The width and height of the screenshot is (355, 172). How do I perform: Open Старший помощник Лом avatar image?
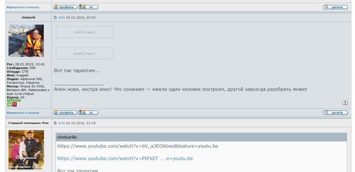26,149
